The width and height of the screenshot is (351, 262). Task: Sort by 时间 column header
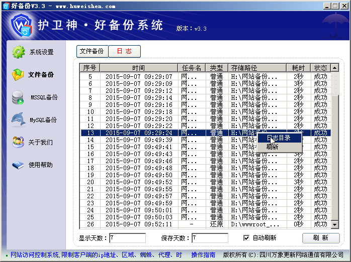(139, 68)
